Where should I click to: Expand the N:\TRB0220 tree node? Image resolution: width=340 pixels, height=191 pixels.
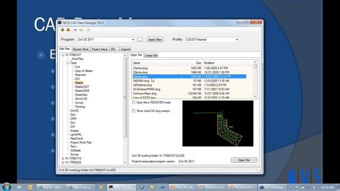63,162
